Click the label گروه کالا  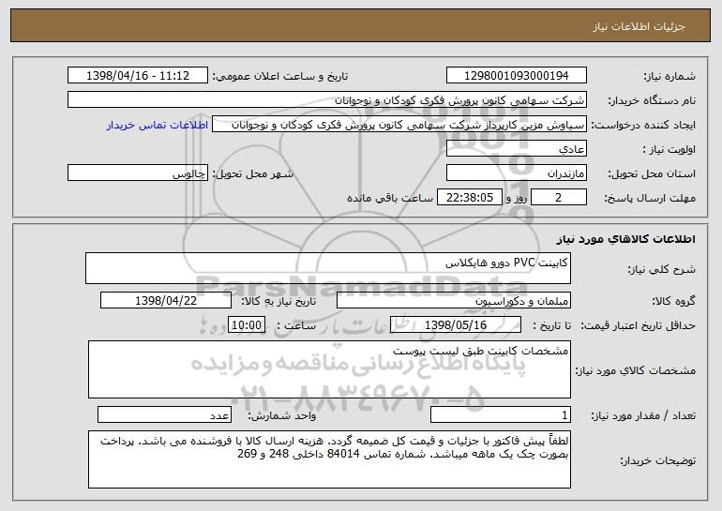tap(674, 301)
